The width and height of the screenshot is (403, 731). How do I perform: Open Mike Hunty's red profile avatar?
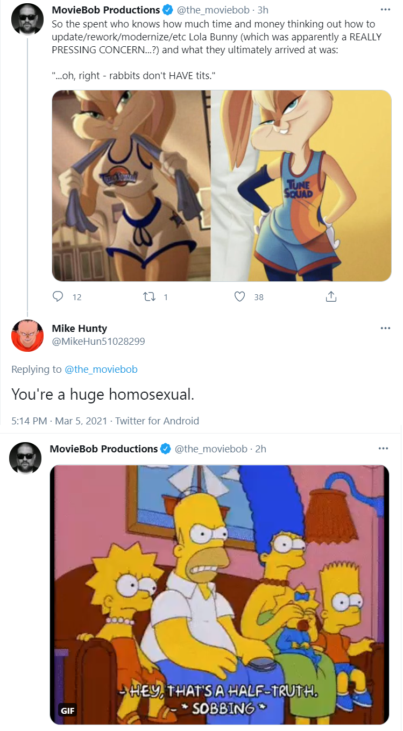27,336
